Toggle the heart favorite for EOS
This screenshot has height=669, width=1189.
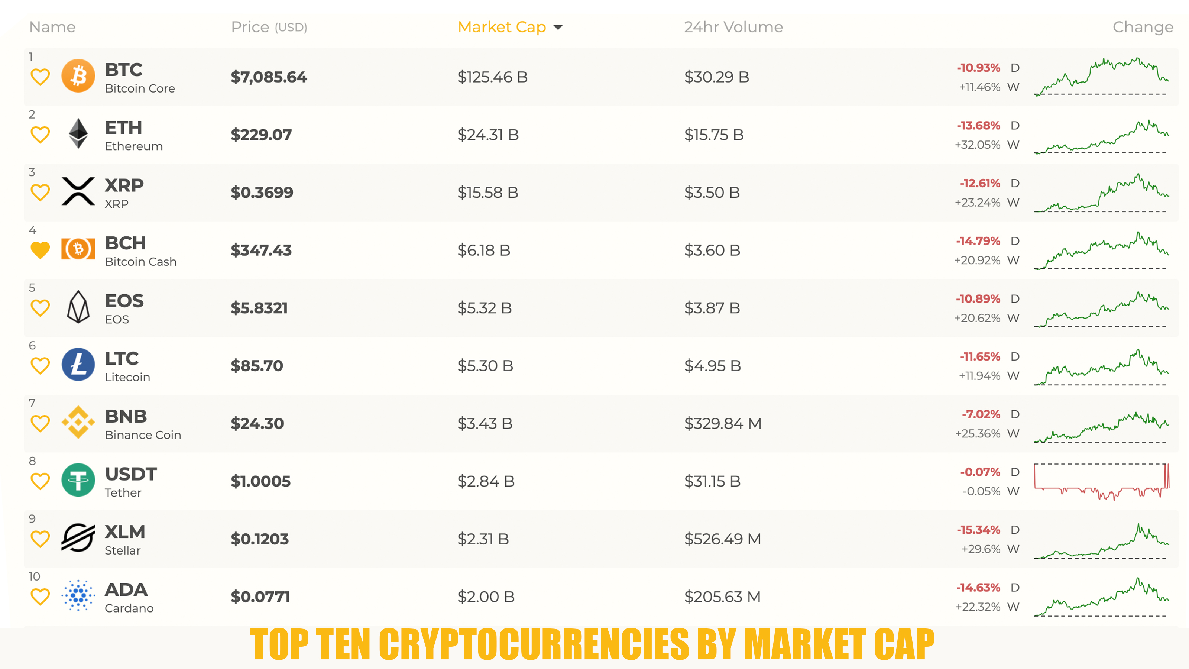click(x=40, y=308)
